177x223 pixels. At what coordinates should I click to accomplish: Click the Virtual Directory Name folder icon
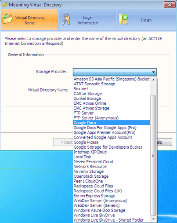tap(7, 18)
